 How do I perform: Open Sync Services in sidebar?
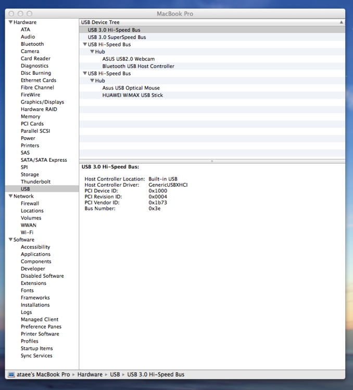pos(36,356)
